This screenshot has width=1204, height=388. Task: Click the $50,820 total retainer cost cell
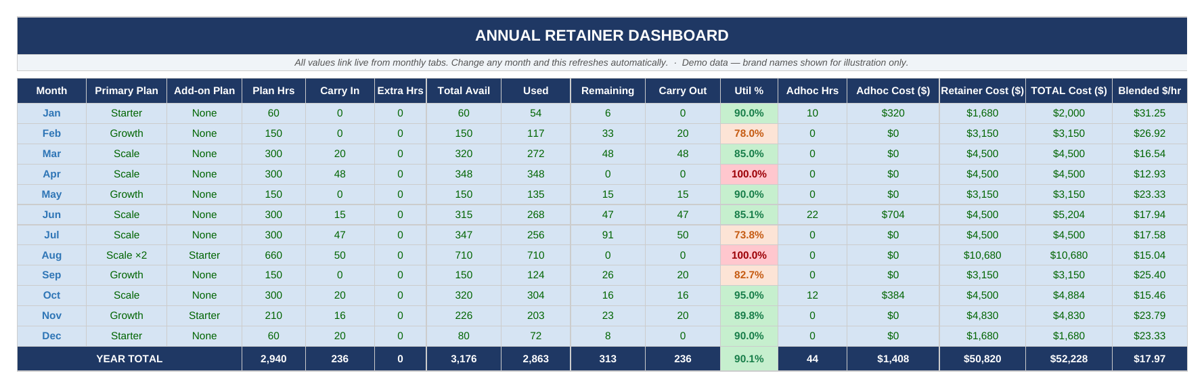click(982, 359)
